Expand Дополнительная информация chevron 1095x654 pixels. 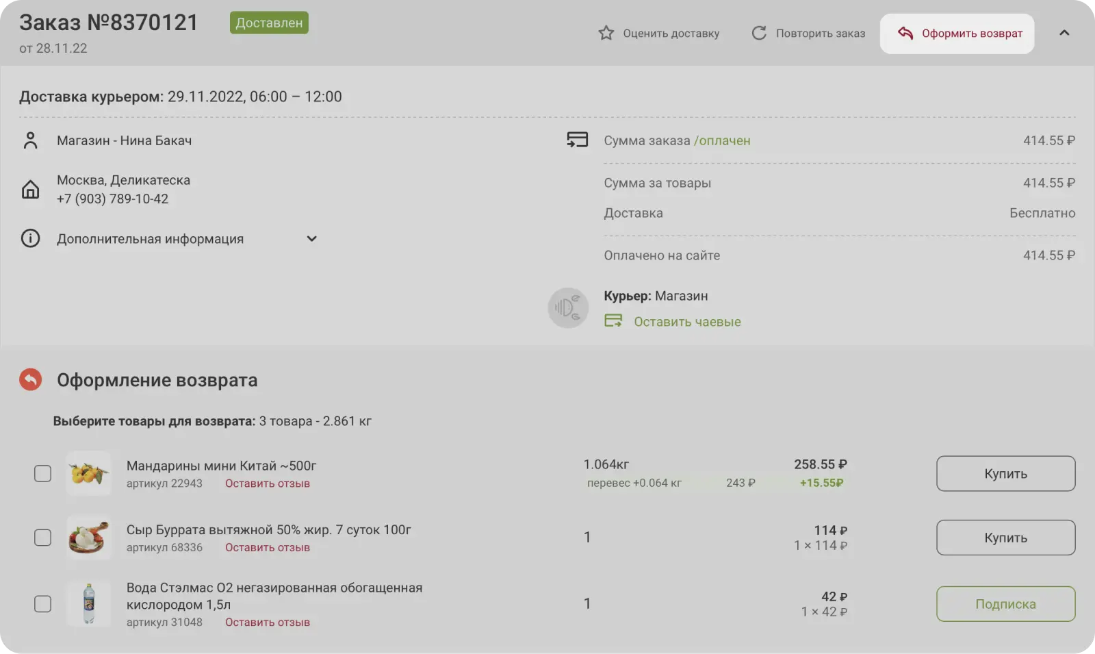pyautogui.click(x=311, y=239)
